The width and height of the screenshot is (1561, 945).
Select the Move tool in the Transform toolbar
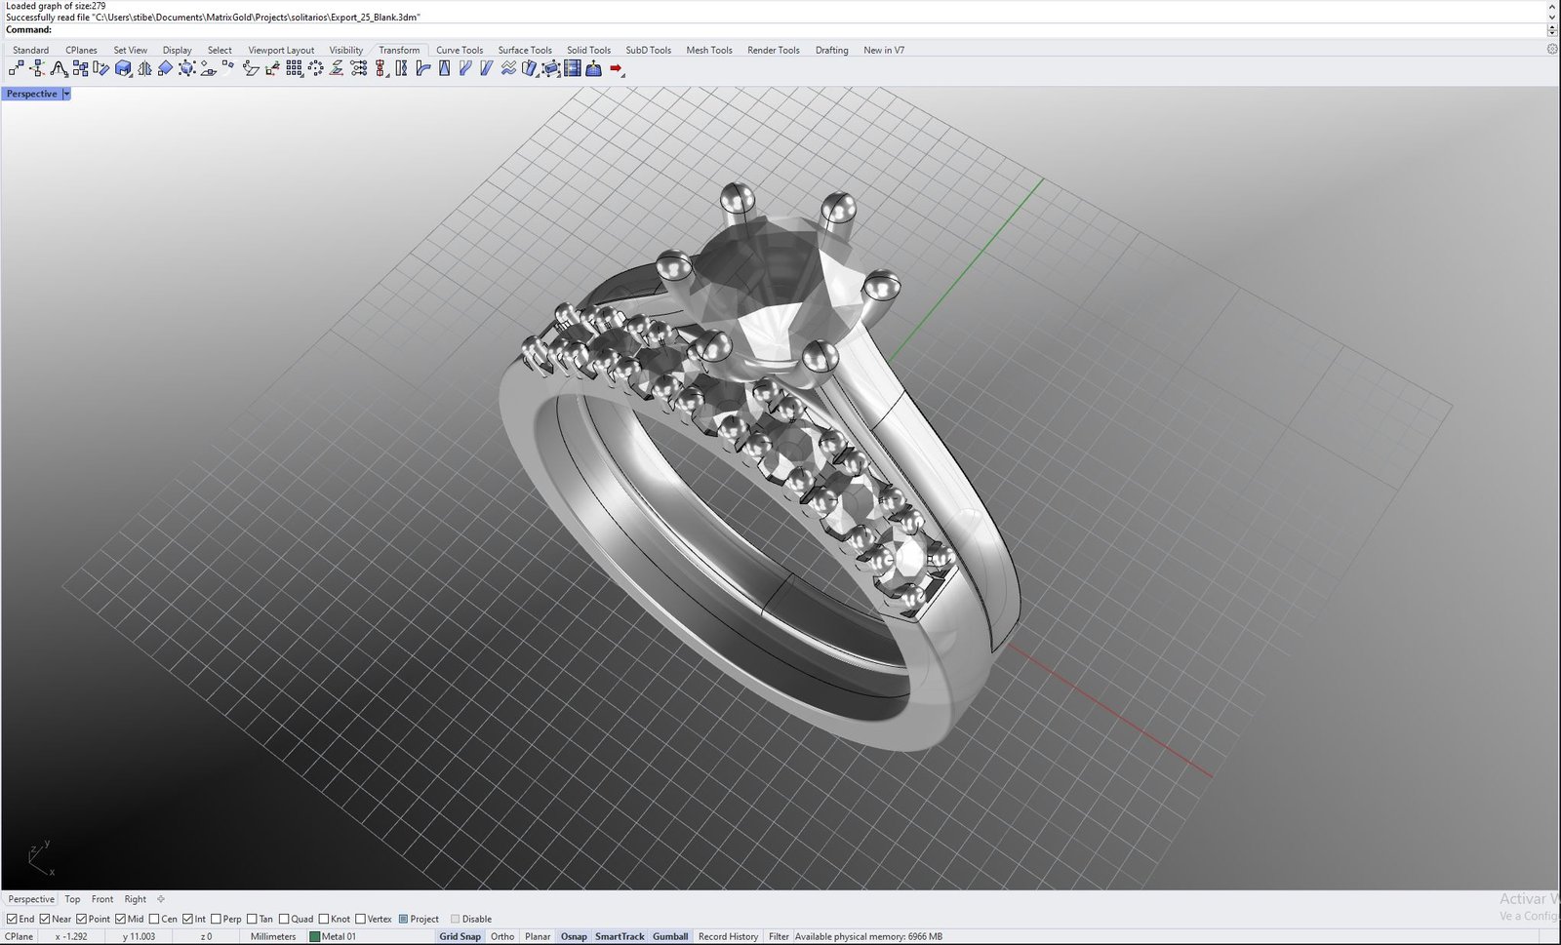point(17,68)
